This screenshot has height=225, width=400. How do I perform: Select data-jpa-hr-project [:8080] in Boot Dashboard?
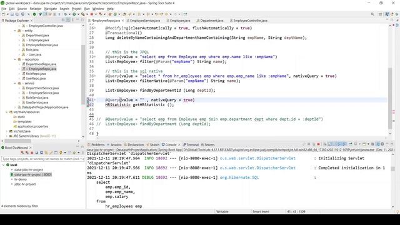click(32, 175)
